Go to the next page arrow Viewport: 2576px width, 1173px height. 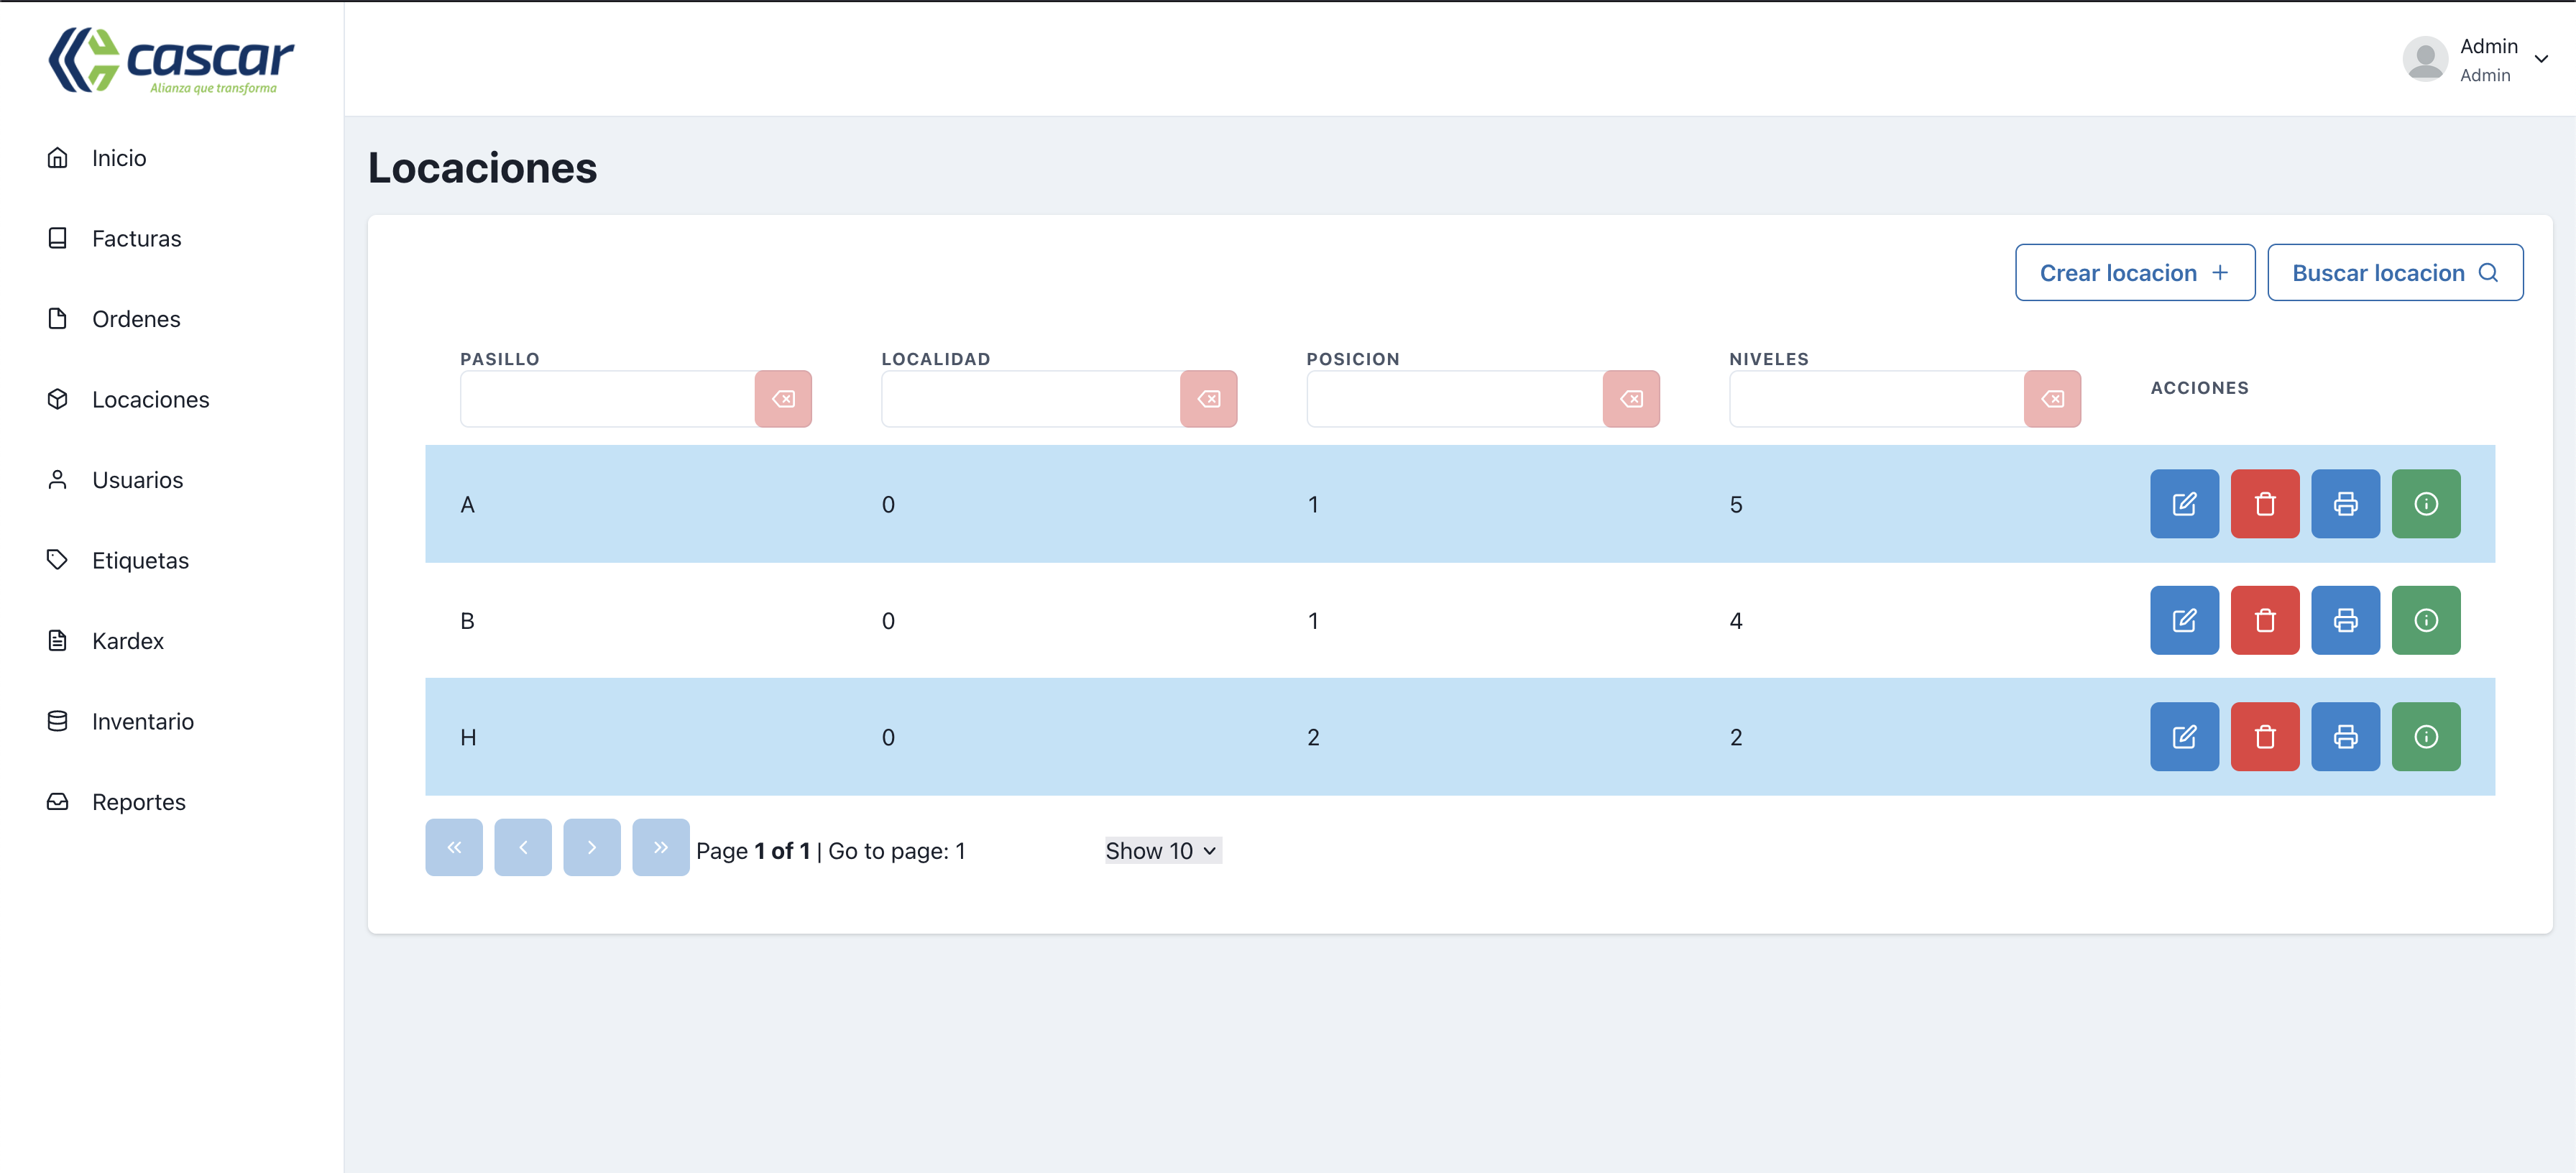(x=591, y=847)
